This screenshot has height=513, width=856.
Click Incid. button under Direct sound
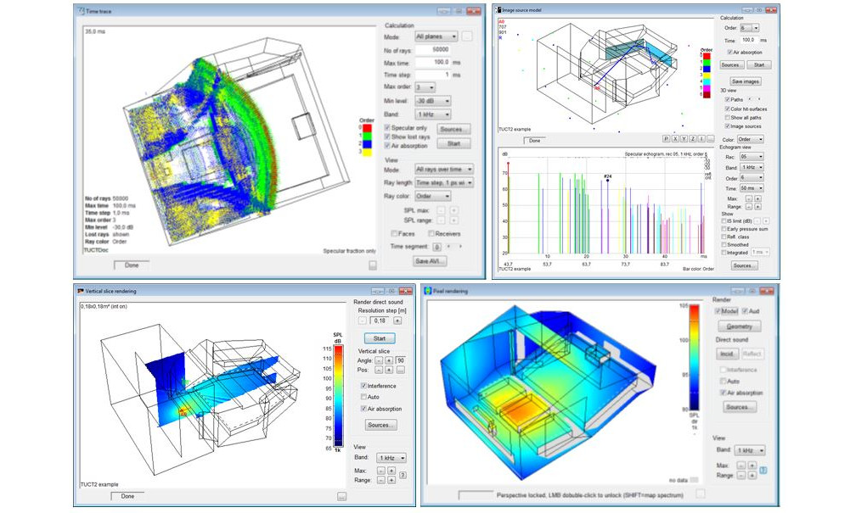(726, 354)
